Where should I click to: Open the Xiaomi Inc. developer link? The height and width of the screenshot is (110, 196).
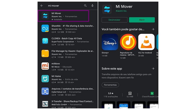(121, 11)
